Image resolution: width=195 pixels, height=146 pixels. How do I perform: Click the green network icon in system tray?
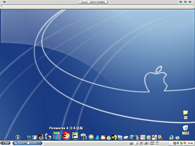tap(181, 143)
